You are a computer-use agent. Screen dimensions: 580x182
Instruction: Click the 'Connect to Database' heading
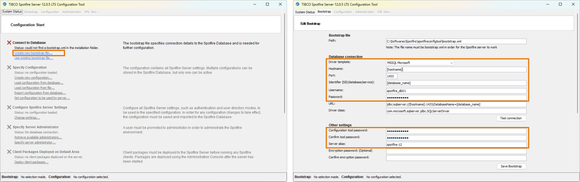click(x=29, y=43)
